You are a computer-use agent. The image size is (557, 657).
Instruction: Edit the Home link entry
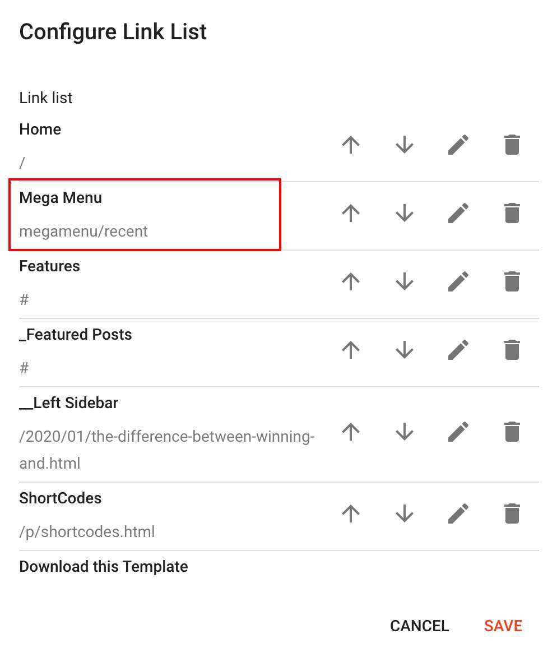[458, 145]
